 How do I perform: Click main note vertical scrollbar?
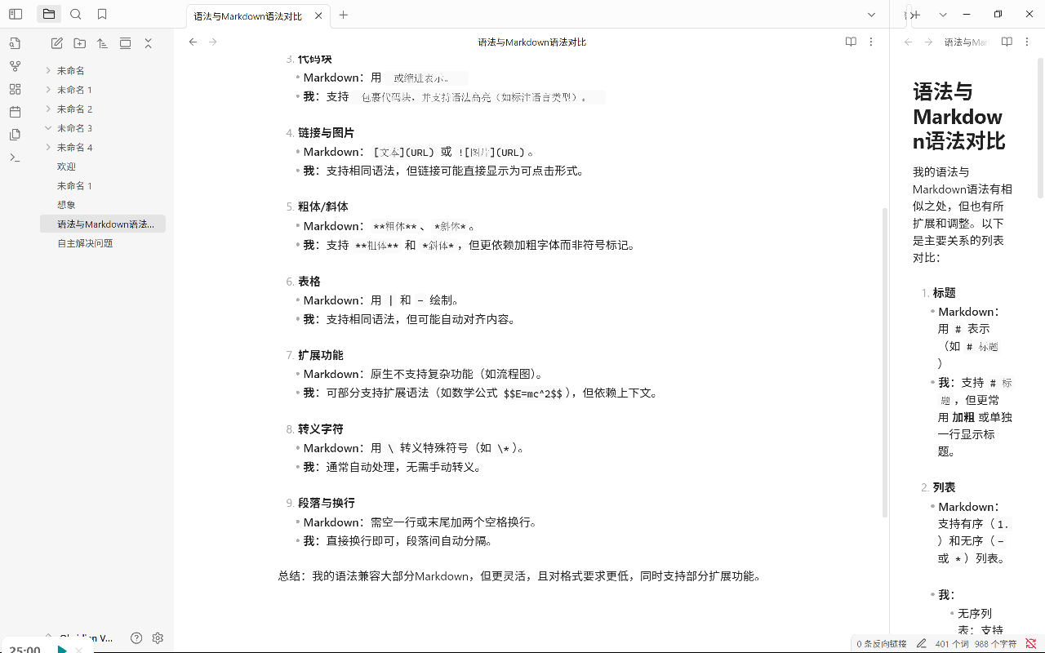[x=885, y=362]
